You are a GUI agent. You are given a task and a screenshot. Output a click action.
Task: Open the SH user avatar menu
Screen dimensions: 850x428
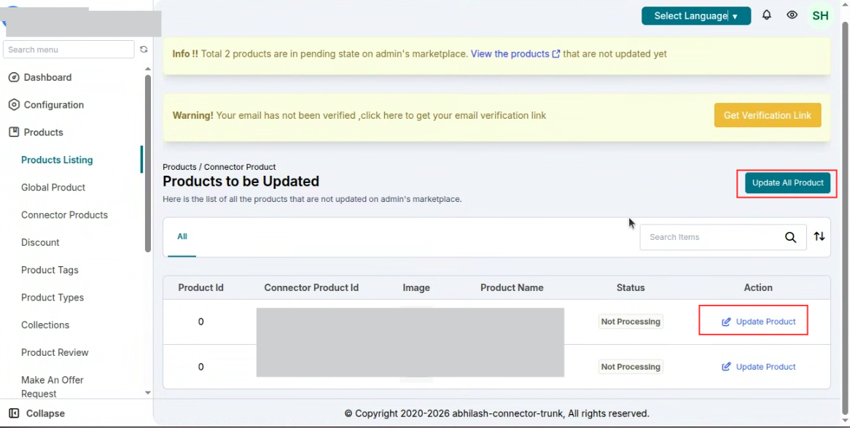(820, 16)
